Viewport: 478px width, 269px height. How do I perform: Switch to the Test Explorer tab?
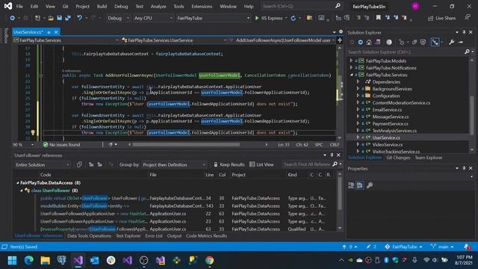click(x=128, y=236)
